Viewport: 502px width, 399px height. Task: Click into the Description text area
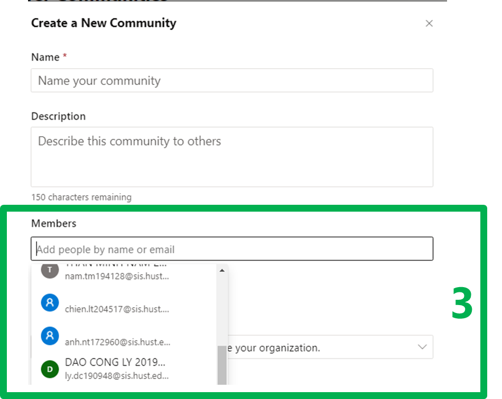click(231, 156)
